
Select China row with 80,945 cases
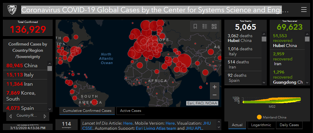(25, 65)
